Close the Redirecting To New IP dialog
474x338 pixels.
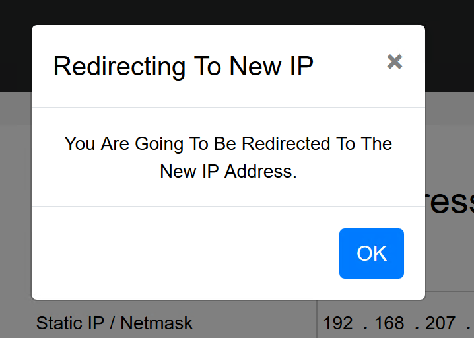coord(394,62)
